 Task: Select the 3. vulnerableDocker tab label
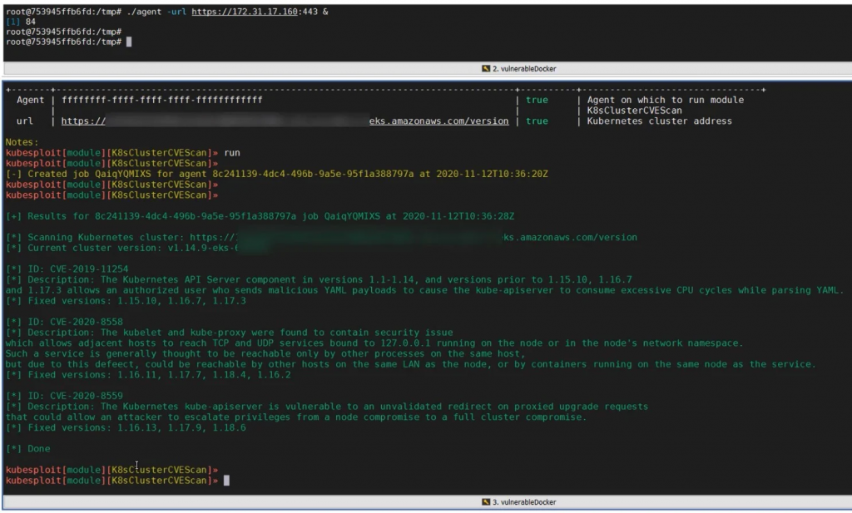point(524,502)
